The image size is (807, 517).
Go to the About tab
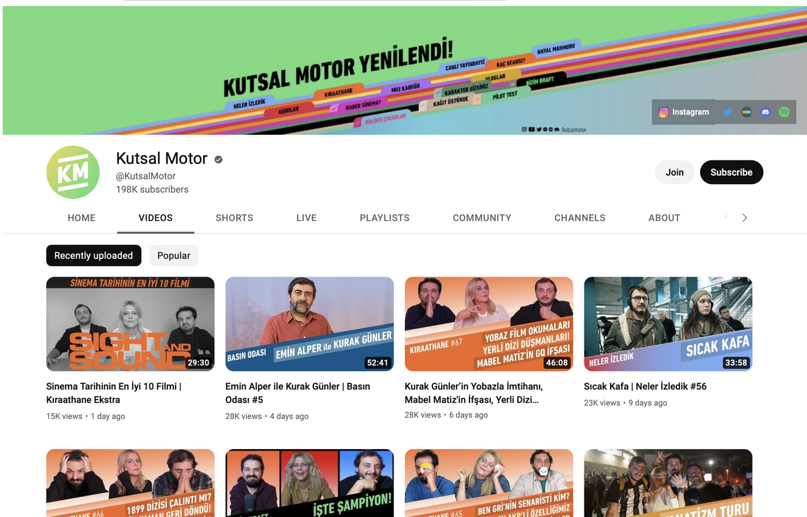(x=664, y=218)
